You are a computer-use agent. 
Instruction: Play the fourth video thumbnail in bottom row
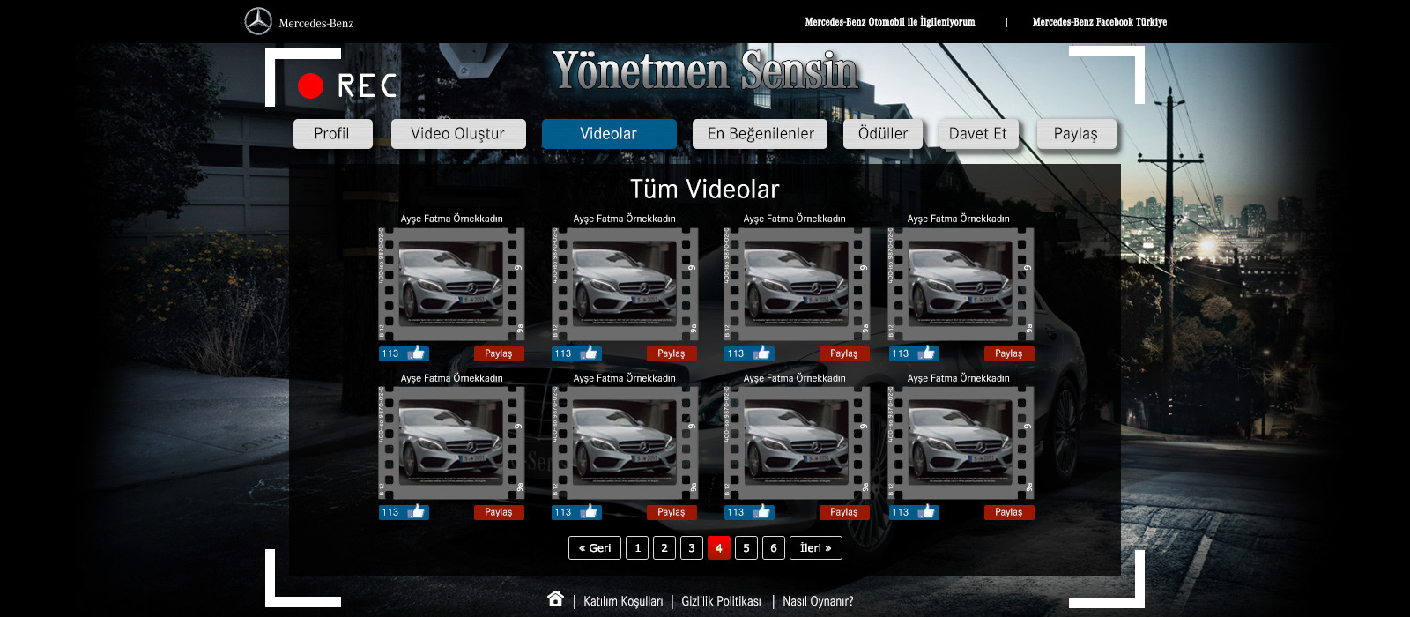(x=961, y=443)
